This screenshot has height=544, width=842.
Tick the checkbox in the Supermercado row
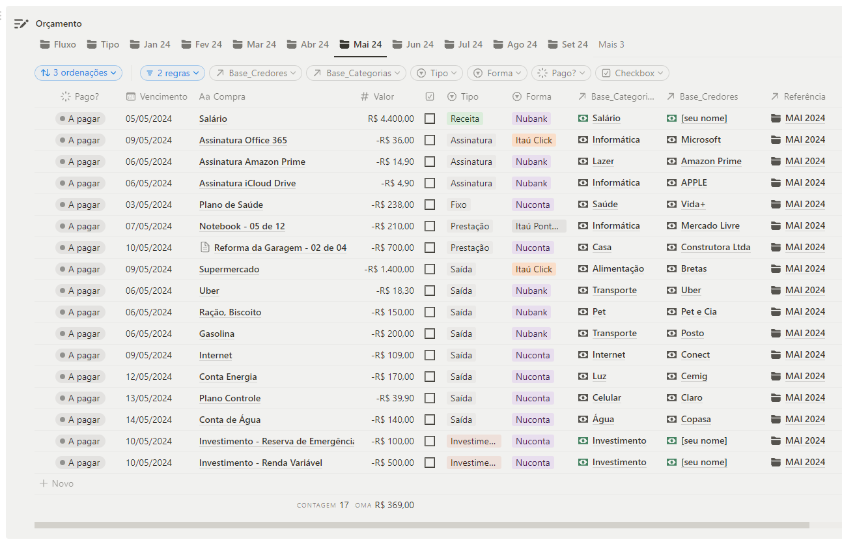(x=430, y=269)
